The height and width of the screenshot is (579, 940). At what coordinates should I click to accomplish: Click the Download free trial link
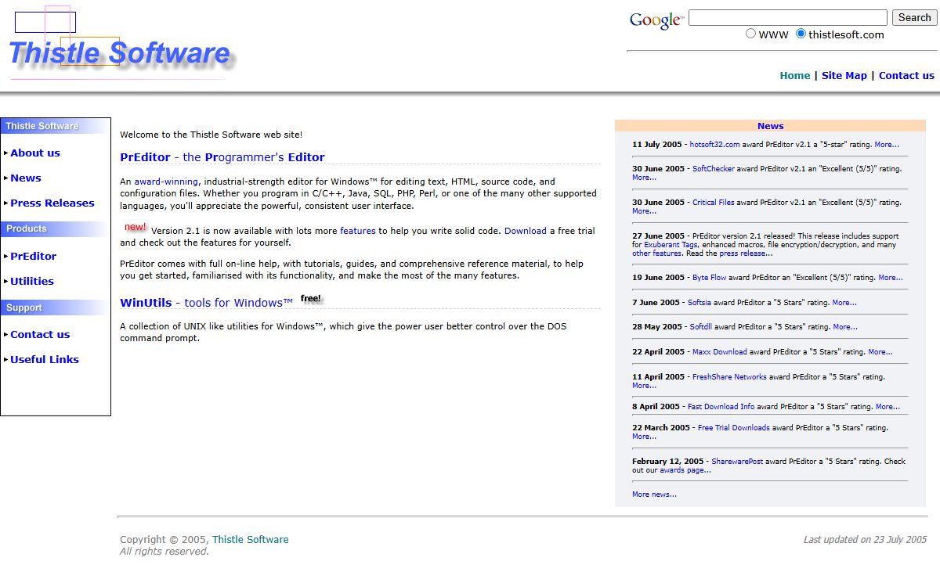click(526, 231)
